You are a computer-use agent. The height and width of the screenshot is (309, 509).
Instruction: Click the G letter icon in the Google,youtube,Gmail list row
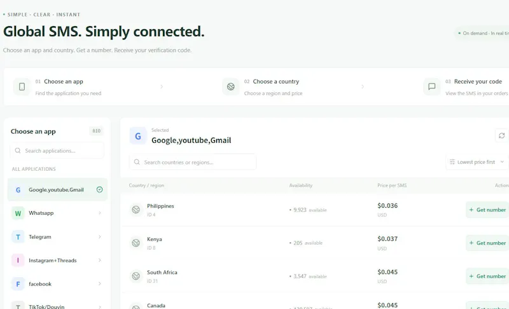(18, 190)
